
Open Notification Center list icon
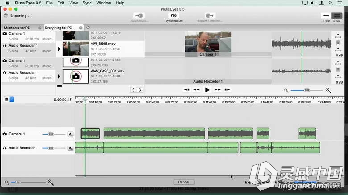pos(339,3)
